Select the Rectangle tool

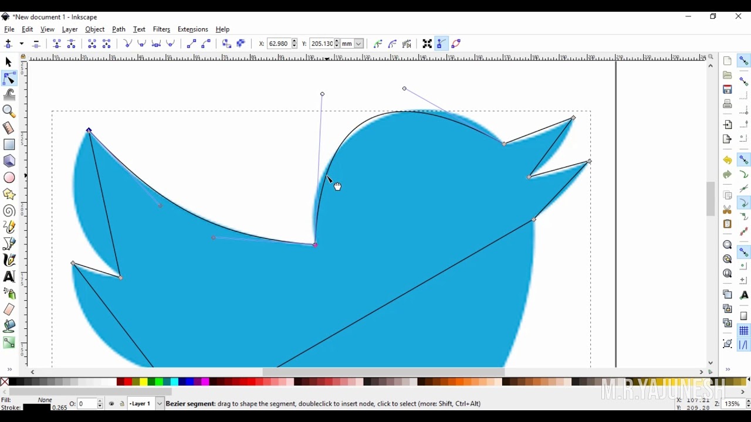(x=9, y=144)
